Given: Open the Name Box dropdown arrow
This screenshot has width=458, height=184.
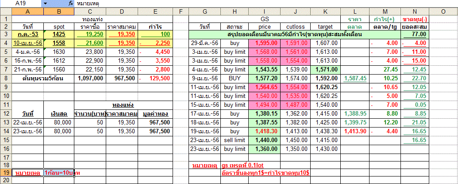Looking at the screenshot, I should (x=45, y=4).
